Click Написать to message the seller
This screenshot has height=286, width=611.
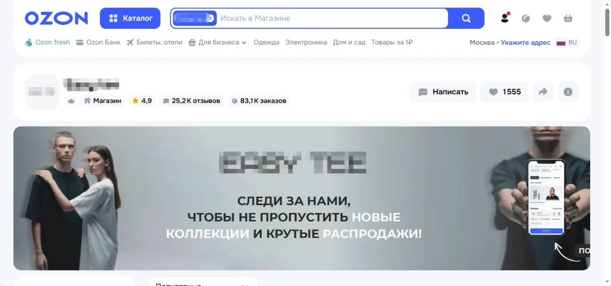click(x=442, y=92)
